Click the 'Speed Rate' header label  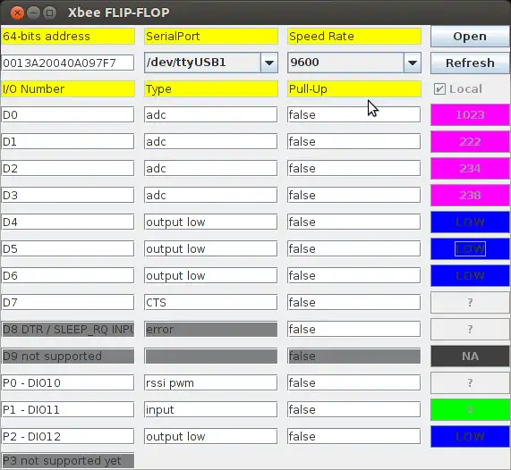(353, 36)
